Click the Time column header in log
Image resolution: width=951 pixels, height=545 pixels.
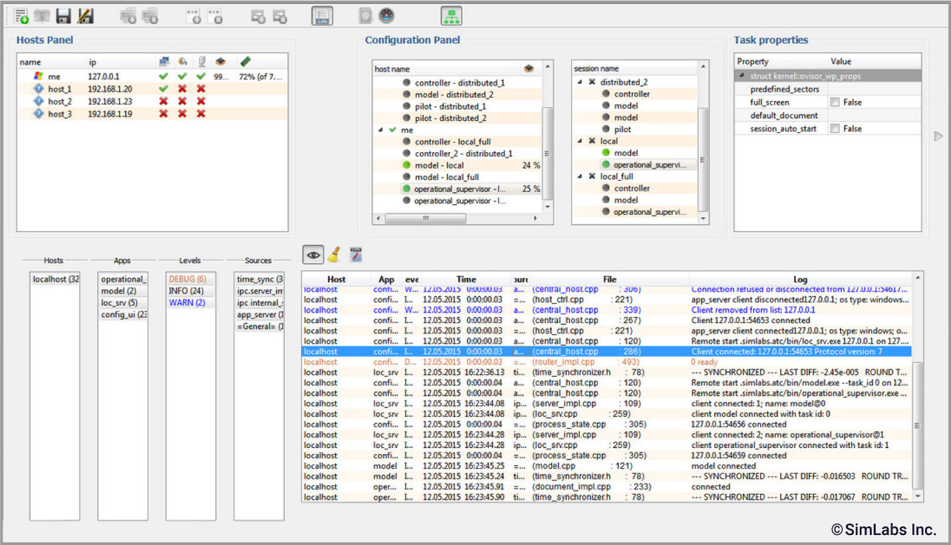pos(466,280)
